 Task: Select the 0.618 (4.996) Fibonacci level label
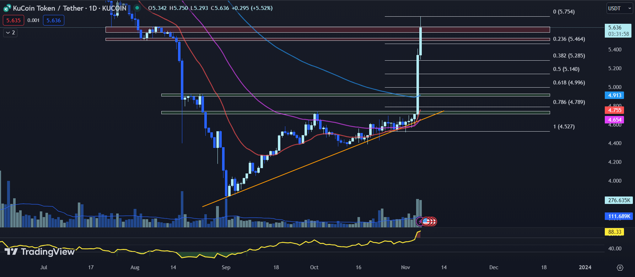[x=569, y=83]
